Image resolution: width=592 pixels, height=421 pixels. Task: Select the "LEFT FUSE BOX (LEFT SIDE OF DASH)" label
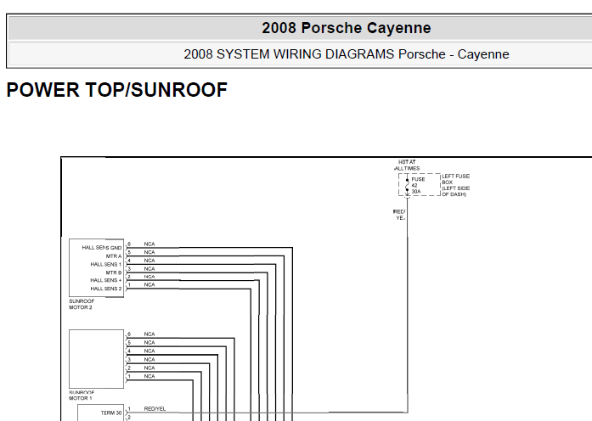coord(456,185)
